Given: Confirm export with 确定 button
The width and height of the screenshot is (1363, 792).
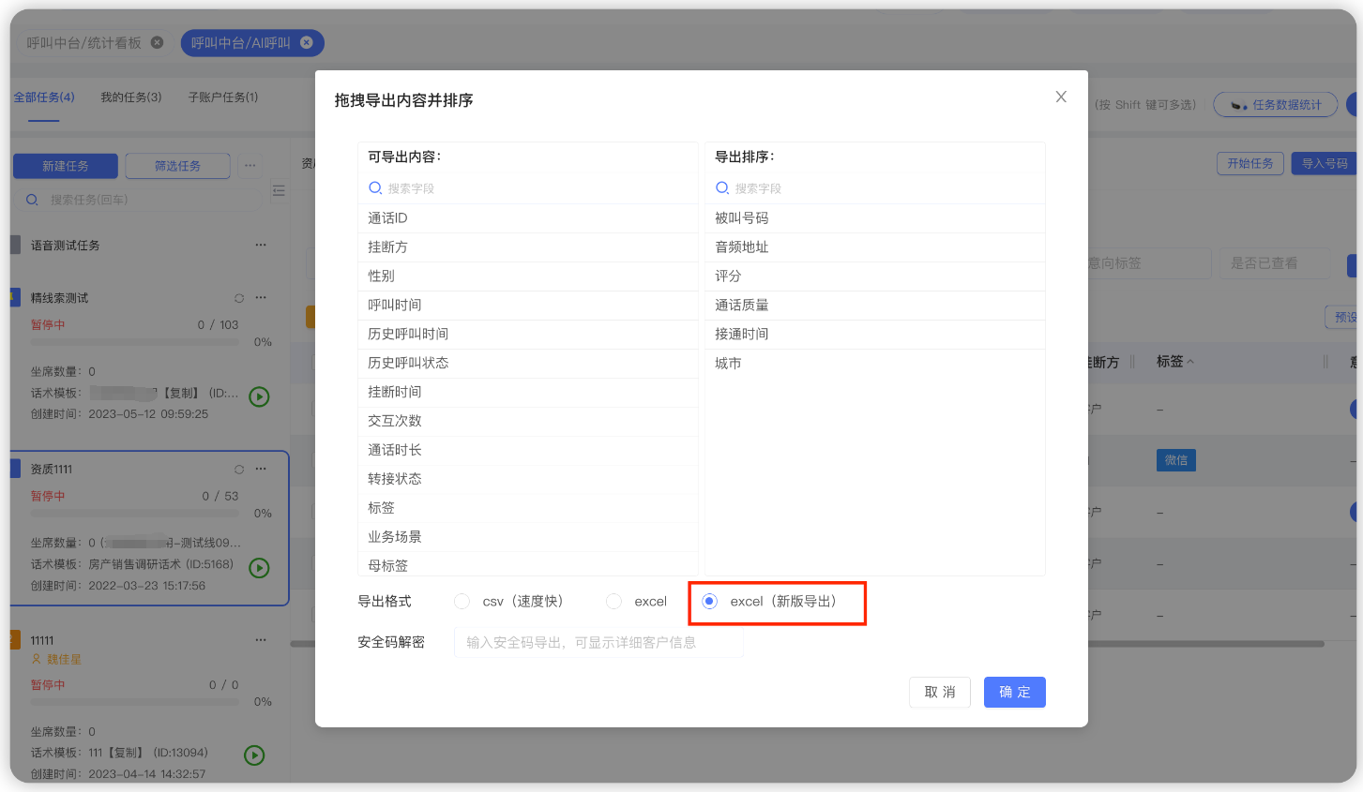Looking at the screenshot, I should pos(1014,693).
